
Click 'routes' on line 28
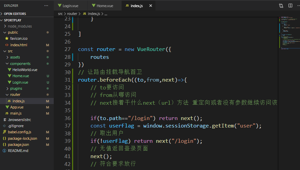pyautogui.click(x=99, y=57)
